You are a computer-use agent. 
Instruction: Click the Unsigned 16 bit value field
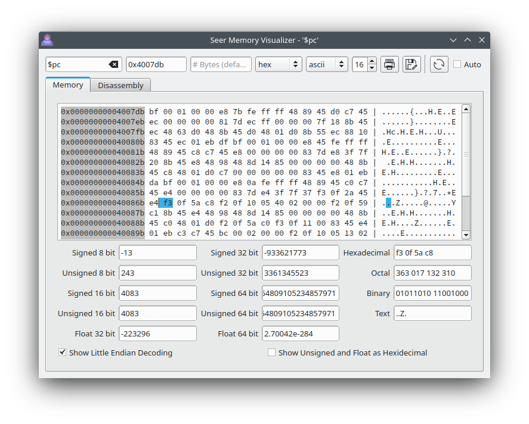[157, 313]
